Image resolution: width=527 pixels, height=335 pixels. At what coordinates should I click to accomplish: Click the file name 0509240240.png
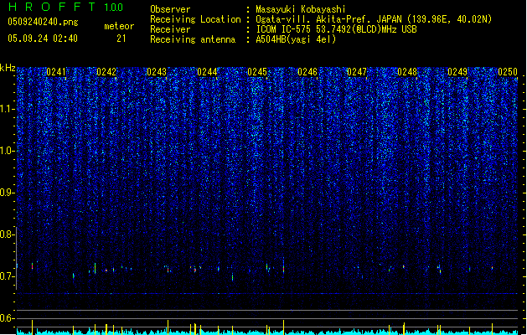[x=43, y=22]
